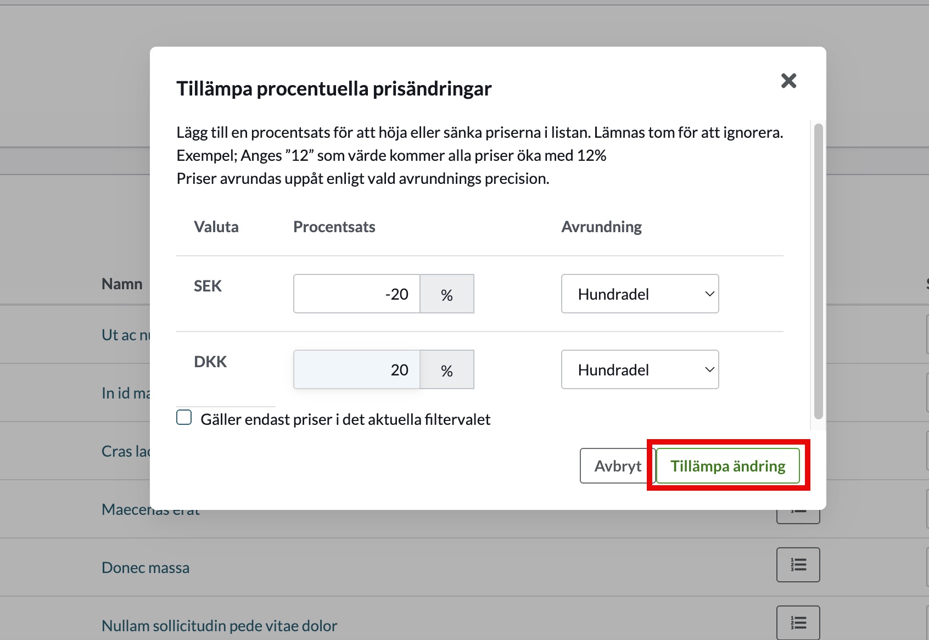Click the DKK percentage input field
929x640 pixels.
pos(357,370)
